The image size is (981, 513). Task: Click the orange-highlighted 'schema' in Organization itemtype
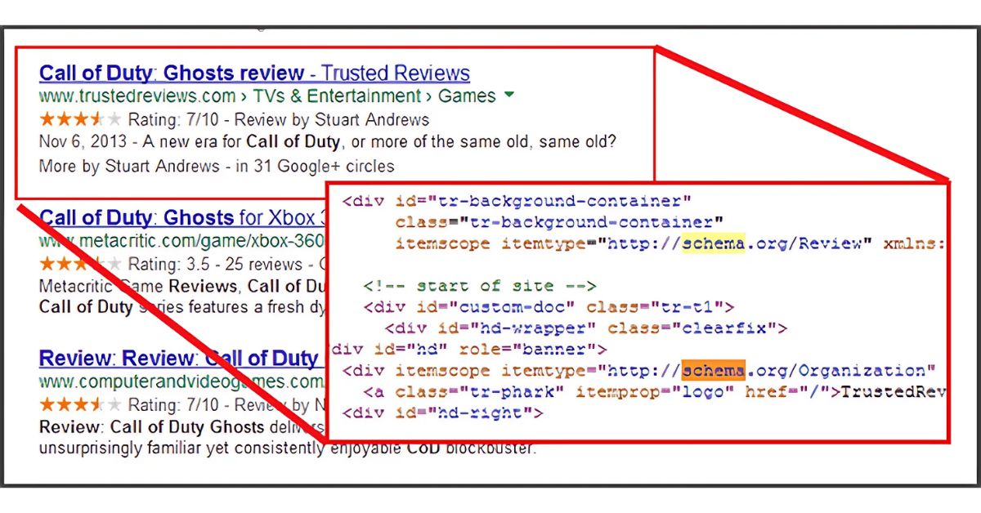(x=713, y=371)
